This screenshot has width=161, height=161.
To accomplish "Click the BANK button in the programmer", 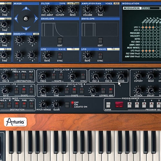I will point(108,105).
